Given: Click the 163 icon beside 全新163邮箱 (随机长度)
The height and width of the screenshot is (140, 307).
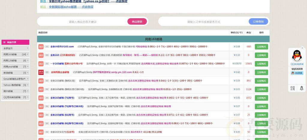Looking at the screenshot, I should 41,81.
